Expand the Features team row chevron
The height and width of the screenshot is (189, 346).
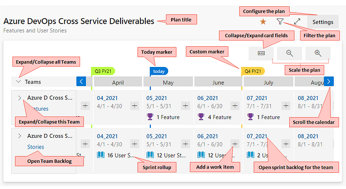click(x=19, y=98)
